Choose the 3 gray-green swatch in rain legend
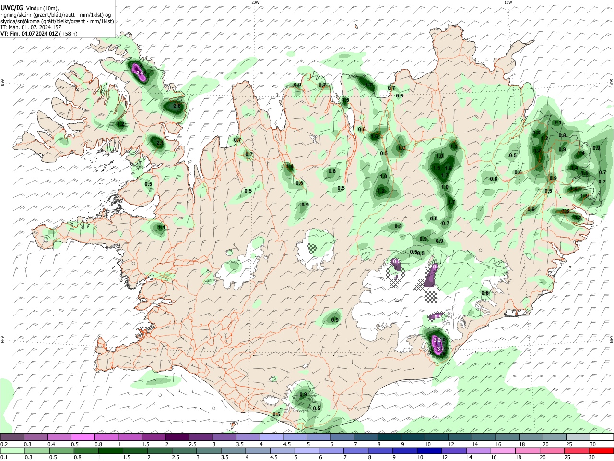Image resolution: width=614 pixels, height=461 pixels. (x=209, y=451)
